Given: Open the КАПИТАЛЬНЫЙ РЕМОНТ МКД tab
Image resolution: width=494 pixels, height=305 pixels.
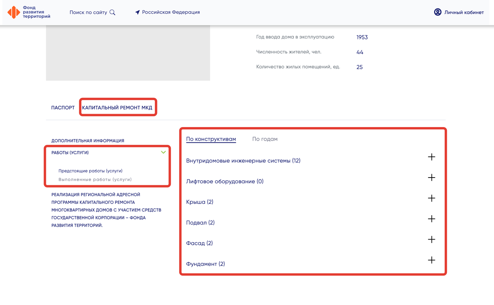Looking at the screenshot, I should pyautogui.click(x=117, y=108).
